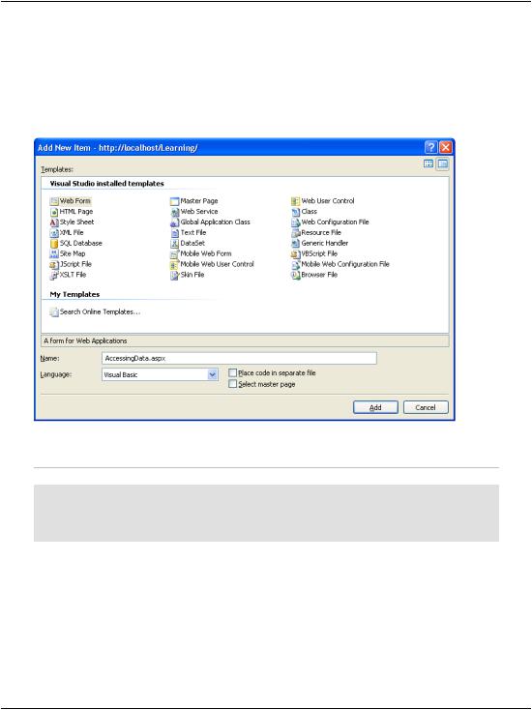Select the Web Service template icon
Screen dimensions: 532x710
pyautogui.click(x=175, y=212)
